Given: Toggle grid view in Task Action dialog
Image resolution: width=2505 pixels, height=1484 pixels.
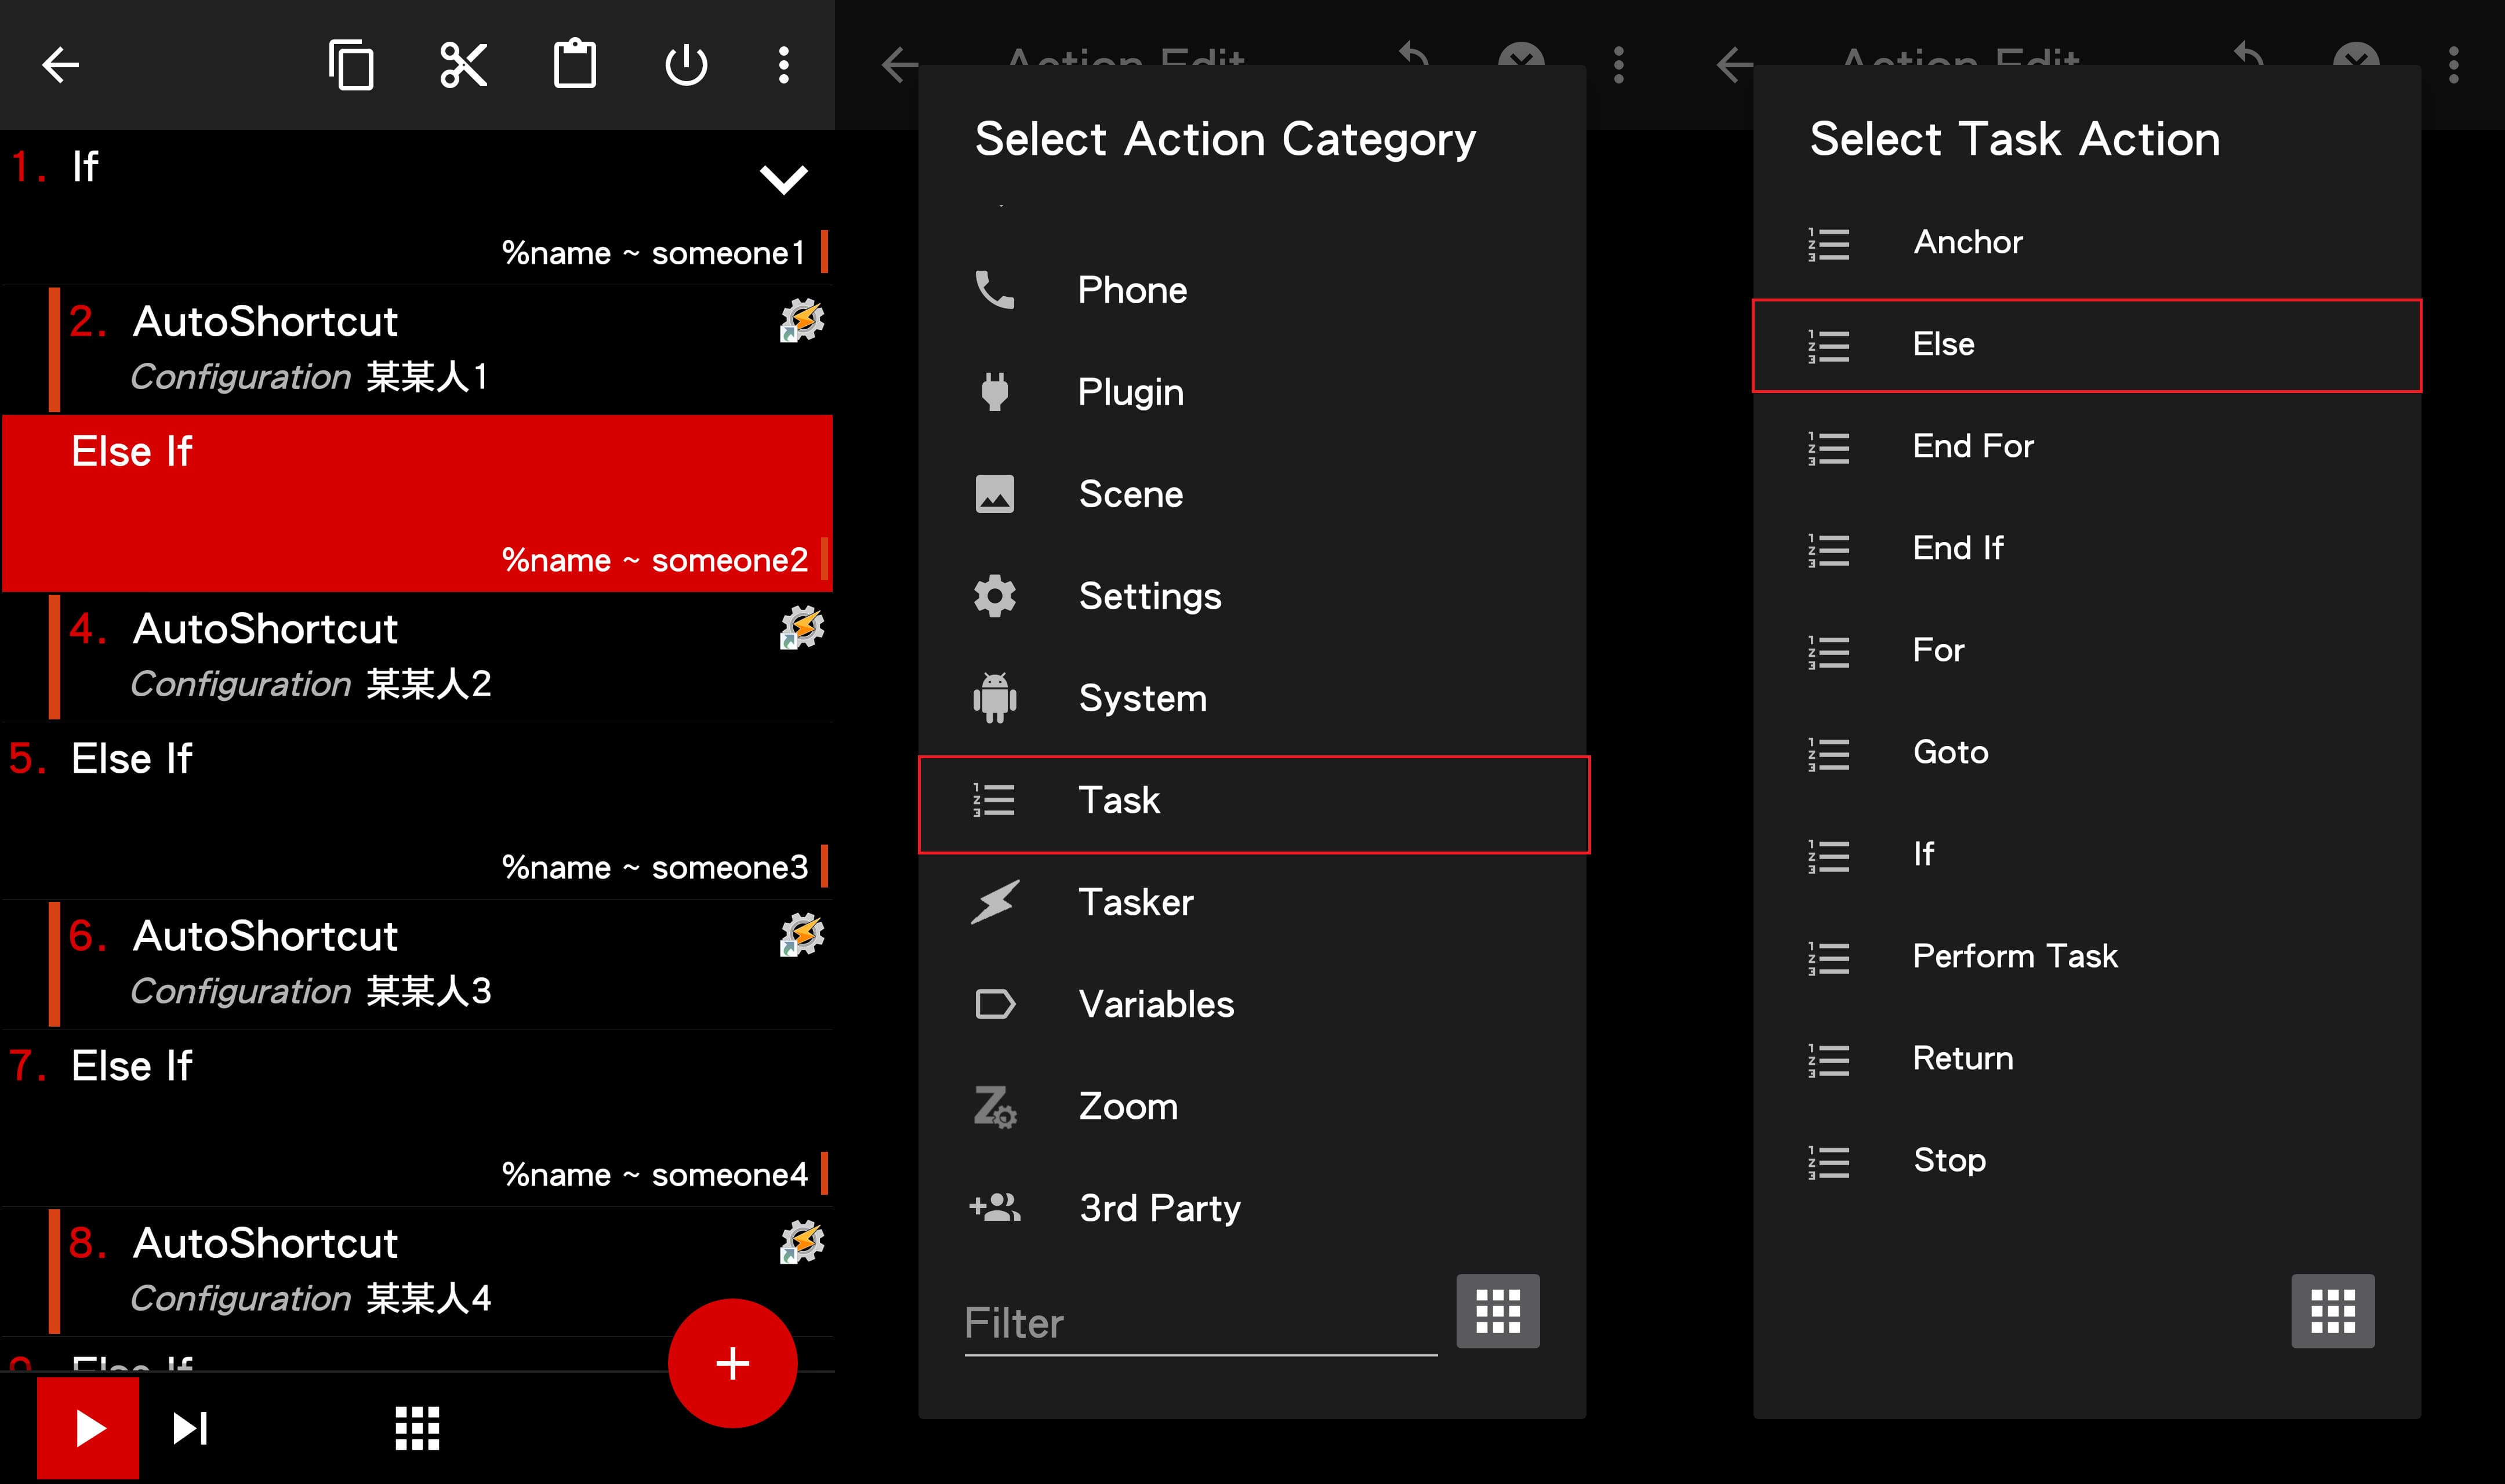Looking at the screenshot, I should point(2332,1311).
